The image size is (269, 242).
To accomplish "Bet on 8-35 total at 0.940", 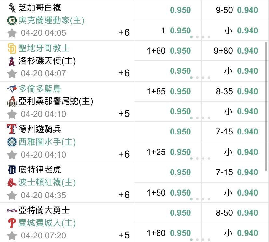I will click(x=248, y=91).
